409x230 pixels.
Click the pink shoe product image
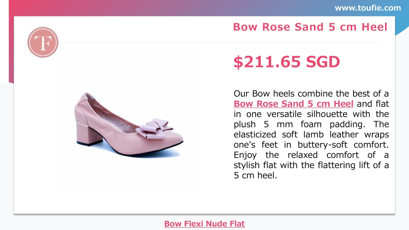[129, 125]
